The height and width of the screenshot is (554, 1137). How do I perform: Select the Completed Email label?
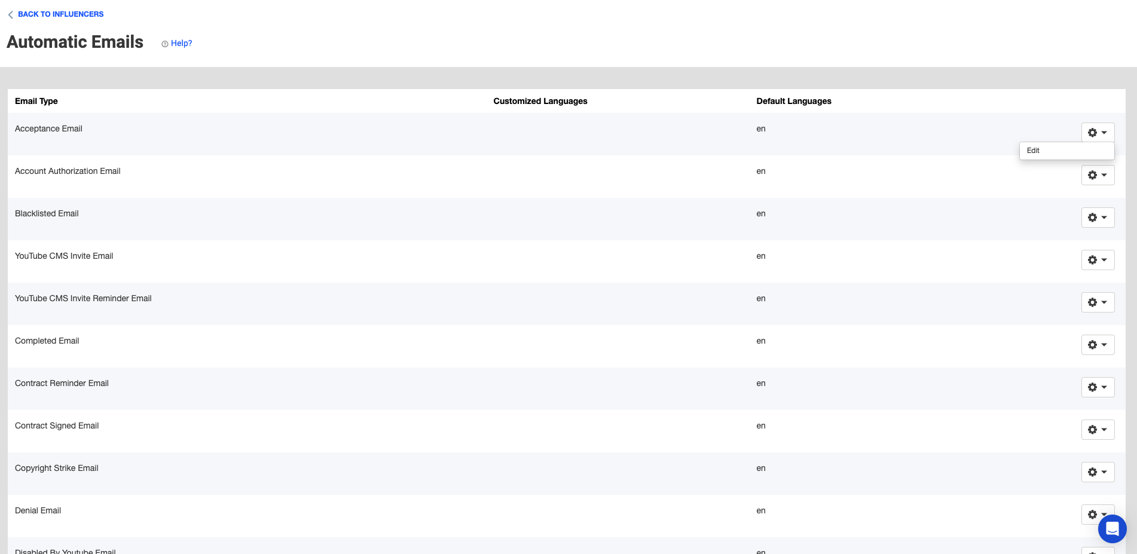click(47, 341)
